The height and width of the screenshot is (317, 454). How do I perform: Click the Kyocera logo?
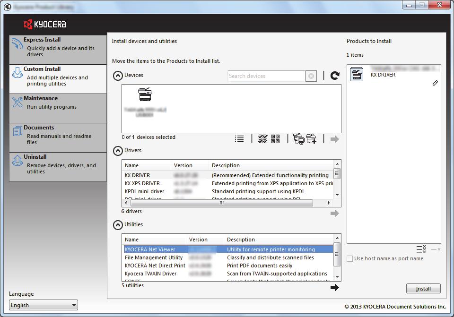pyautogui.click(x=45, y=24)
